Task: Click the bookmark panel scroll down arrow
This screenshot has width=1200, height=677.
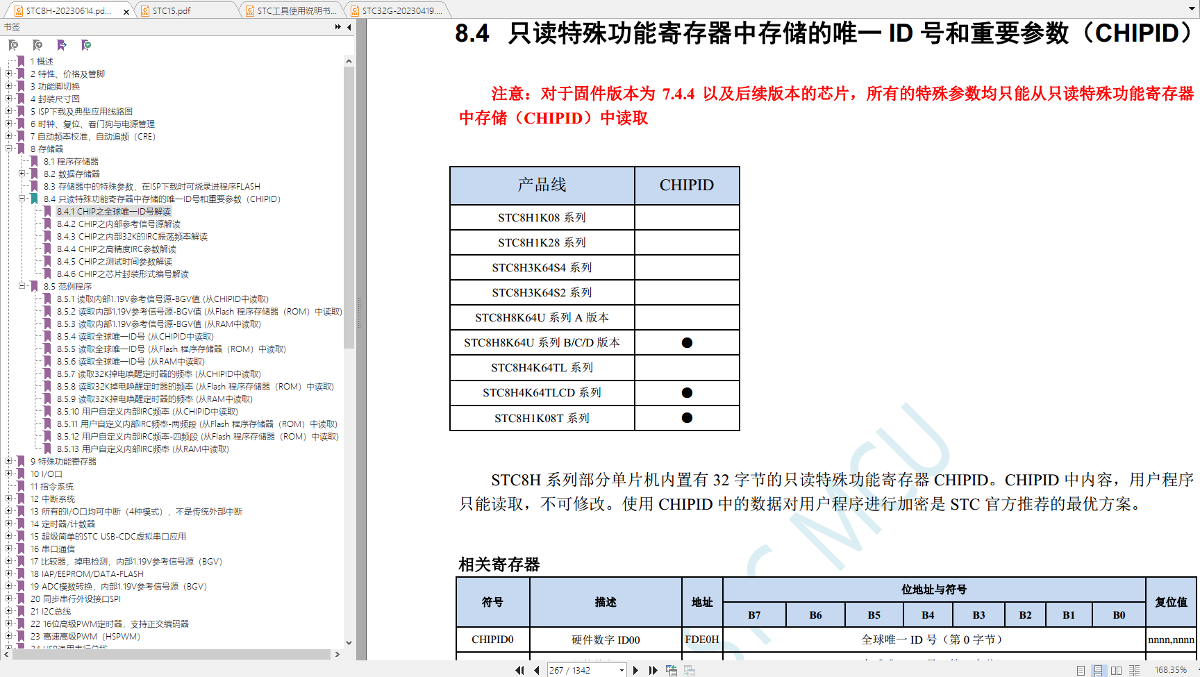Action: coord(349,643)
